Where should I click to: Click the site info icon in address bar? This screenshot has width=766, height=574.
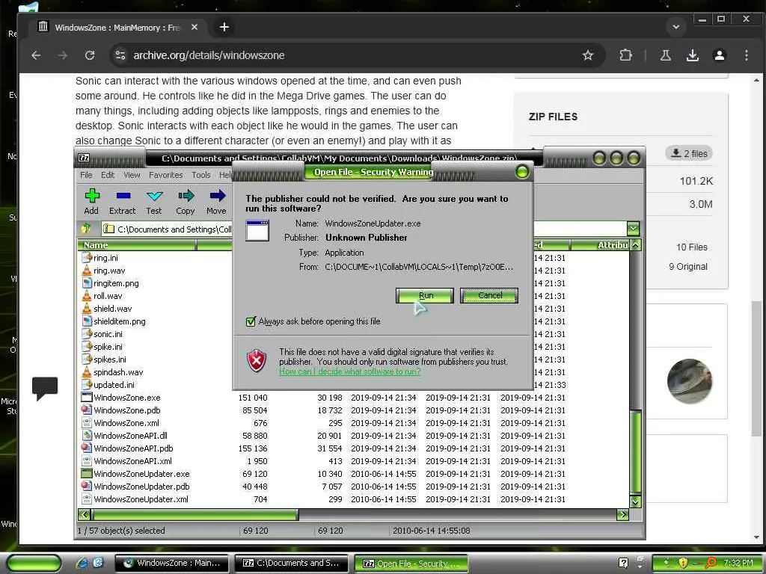click(x=120, y=55)
